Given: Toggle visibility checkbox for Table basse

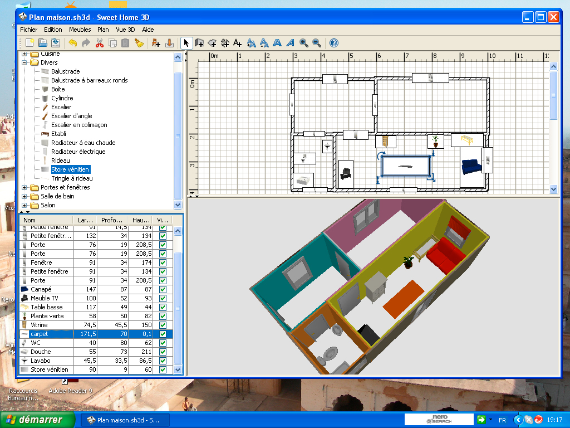Looking at the screenshot, I should pyautogui.click(x=163, y=307).
